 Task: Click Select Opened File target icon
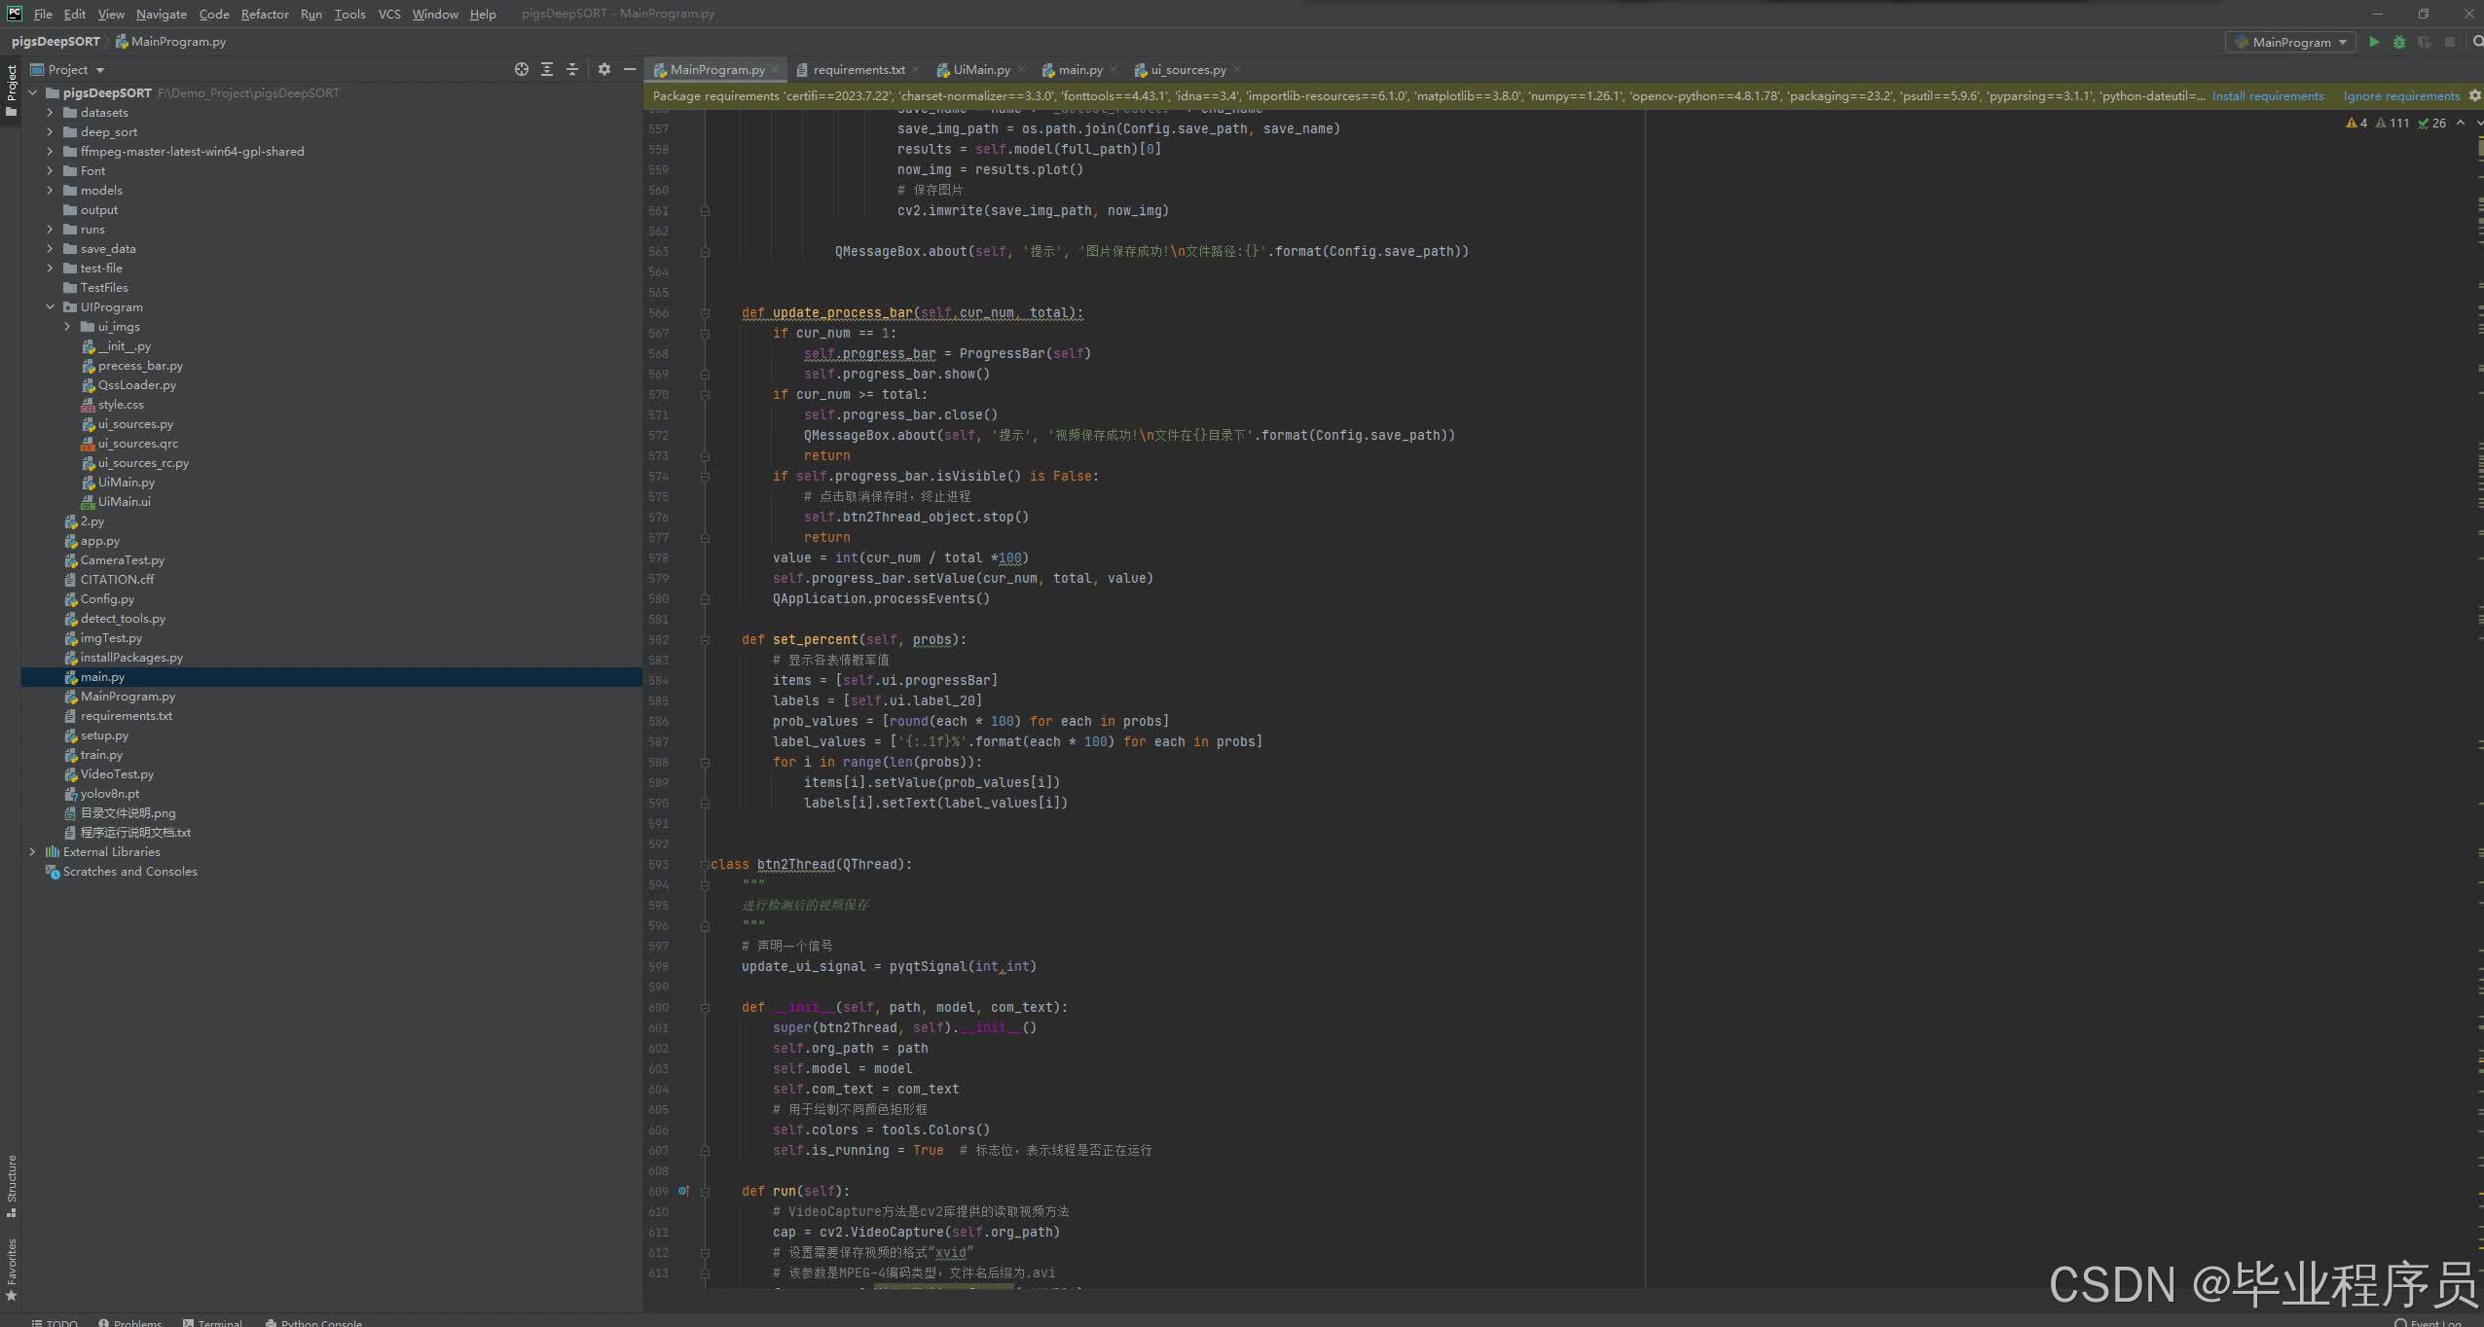(x=522, y=69)
